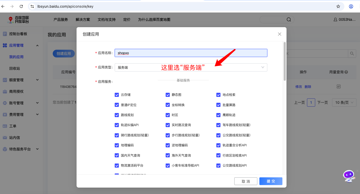The width and height of the screenshot is (360, 194).
Task: Click the robot assistant mascot icon
Action: pyautogui.click(x=349, y=176)
